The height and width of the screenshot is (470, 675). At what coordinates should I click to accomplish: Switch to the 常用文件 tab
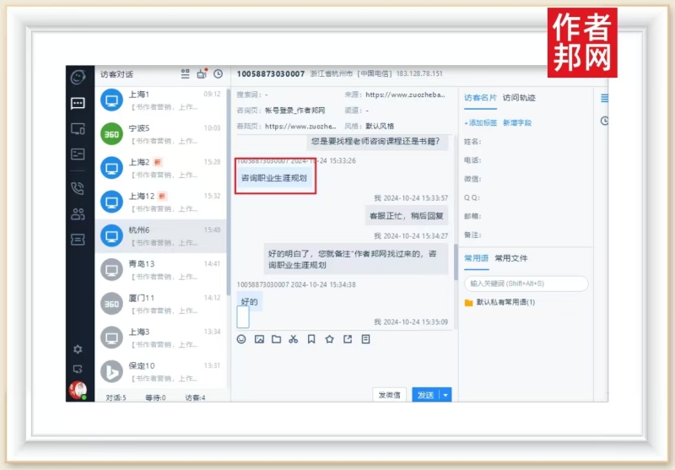pos(511,258)
